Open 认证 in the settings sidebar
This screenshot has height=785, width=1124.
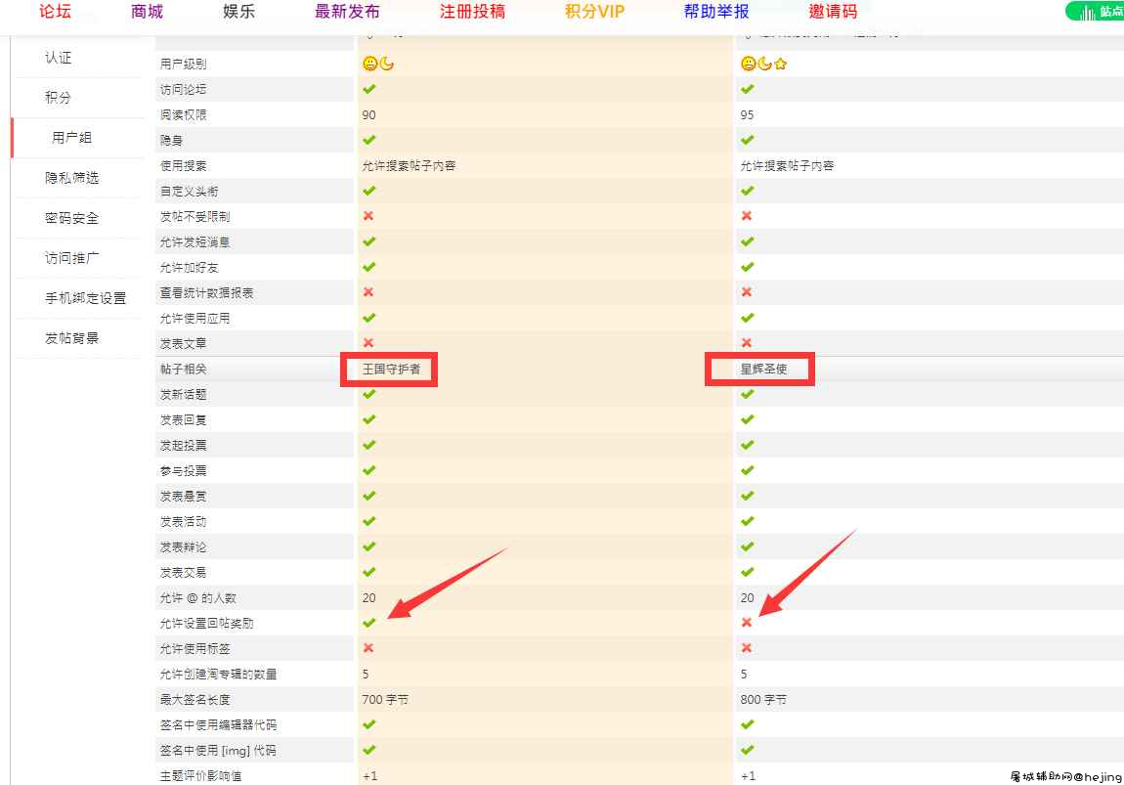pyautogui.click(x=58, y=58)
